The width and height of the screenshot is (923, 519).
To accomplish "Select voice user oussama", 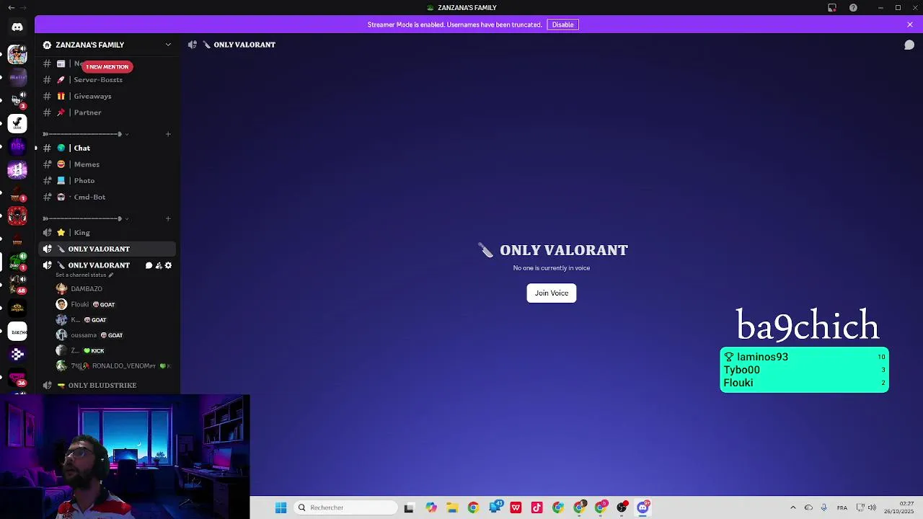I will [x=114, y=335].
